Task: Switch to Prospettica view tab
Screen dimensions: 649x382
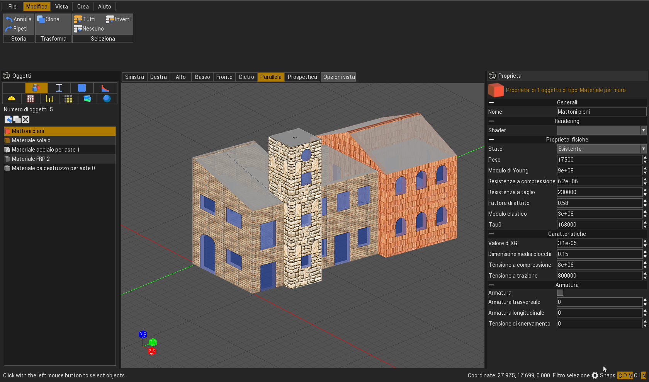Action: [302, 77]
